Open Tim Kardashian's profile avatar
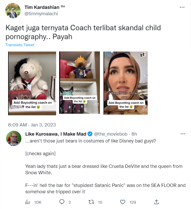This screenshot has width=191, height=209. (13, 11)
